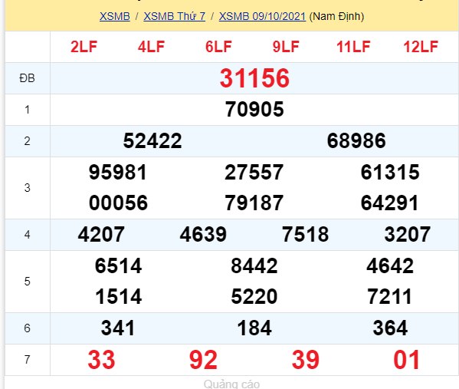The image size is (459, 389).
Task: Click seventh prize number 01
Action: (x=407, y=360)
